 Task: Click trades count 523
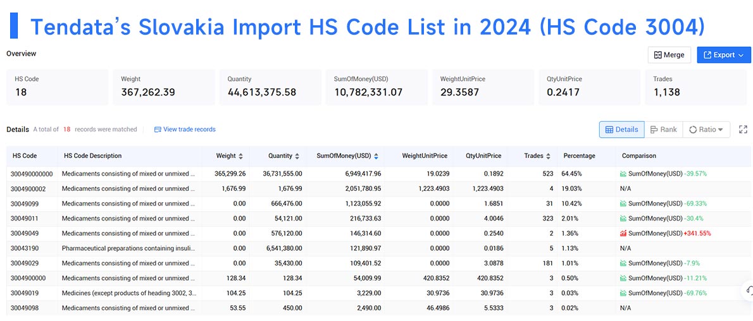pos(548,174)
